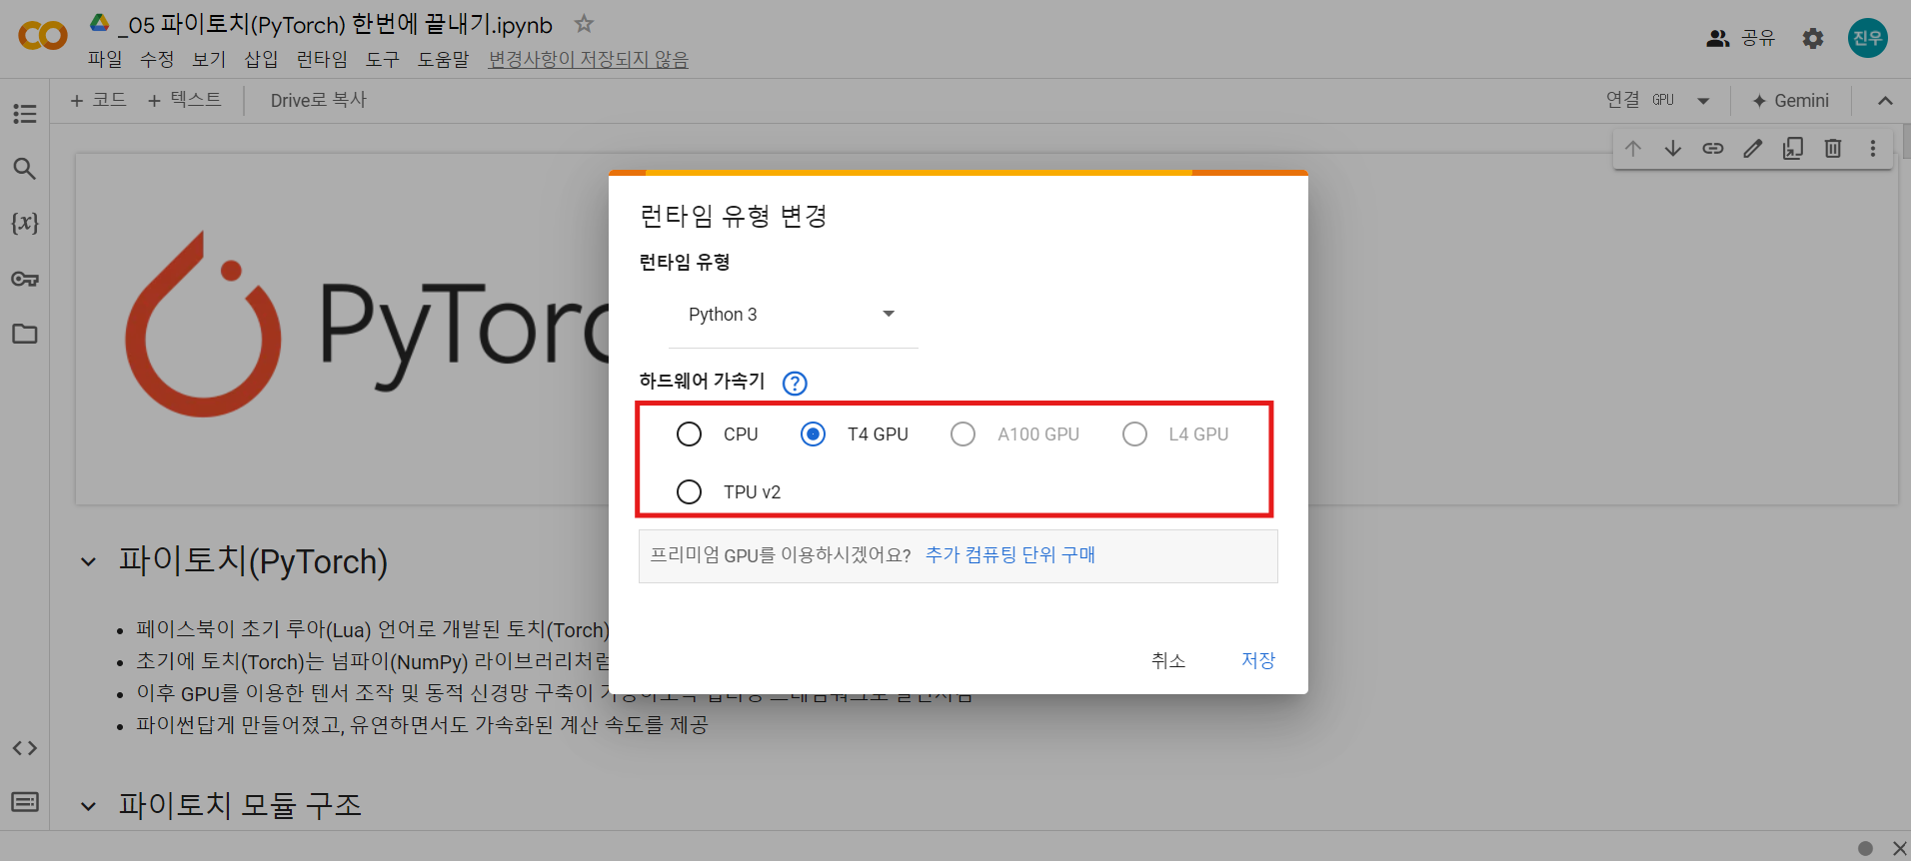The width and height of the screenshot is (1911, 861).
Task: Open the files folder icon panel
Action: click(x=25, y=334)
